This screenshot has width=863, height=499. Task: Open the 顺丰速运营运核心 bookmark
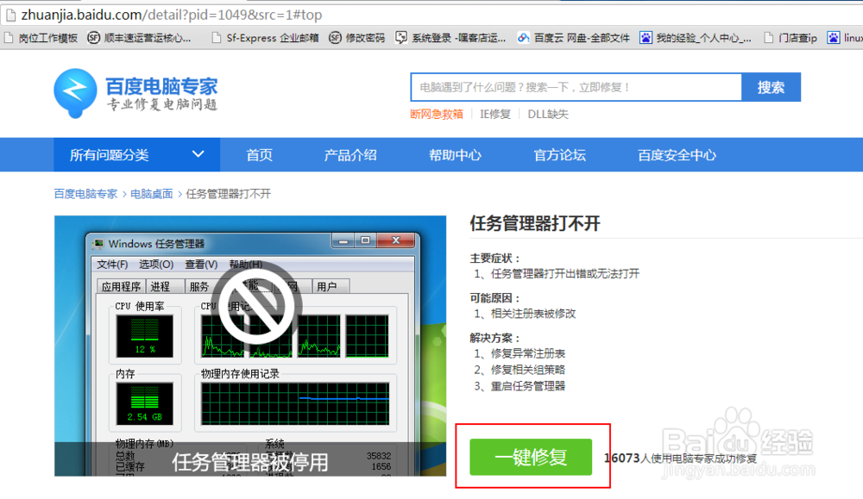coord(139,38)
